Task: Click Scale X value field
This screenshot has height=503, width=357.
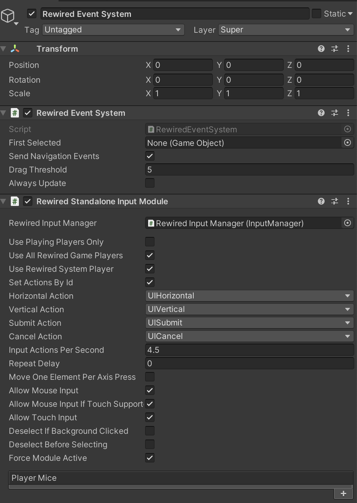Action: click(183, 93)
